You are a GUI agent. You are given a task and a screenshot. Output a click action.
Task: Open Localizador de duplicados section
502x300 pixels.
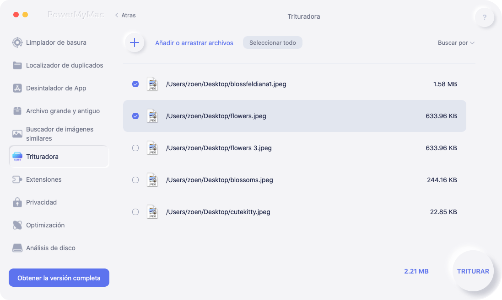click(x=65, y=65)
